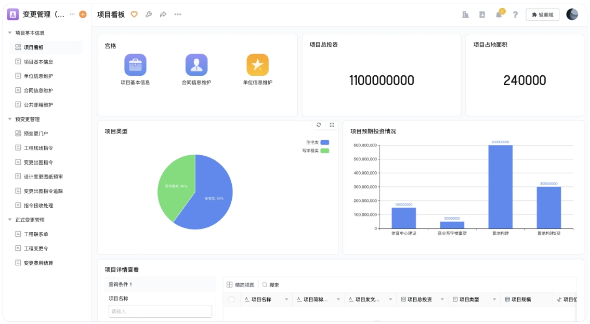Open the wrench settings icon in the top bar

pyautogui.click(x=149, y=15)
